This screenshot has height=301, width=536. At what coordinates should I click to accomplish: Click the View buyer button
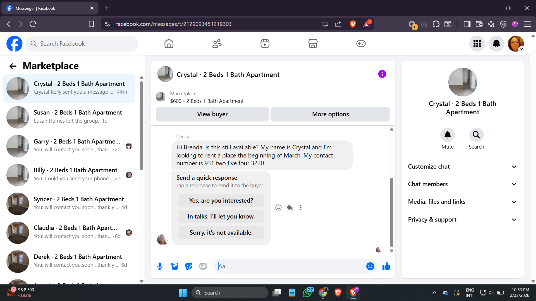pos(212,114)
